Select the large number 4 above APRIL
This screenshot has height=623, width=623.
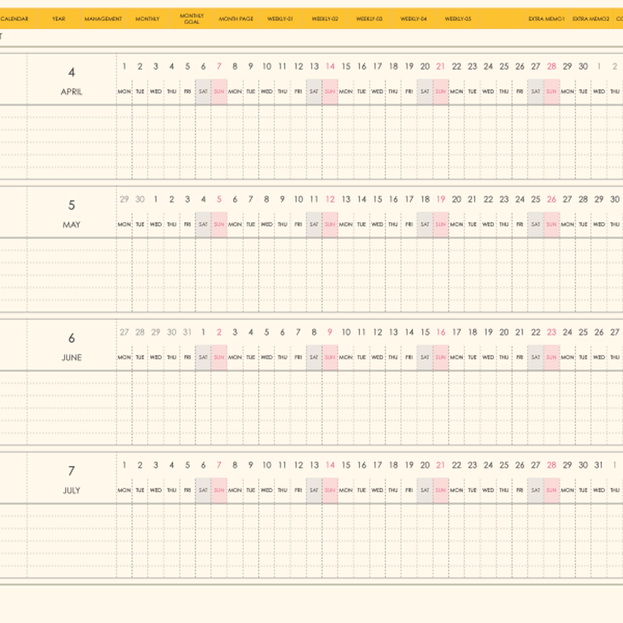tap(72, 72)
